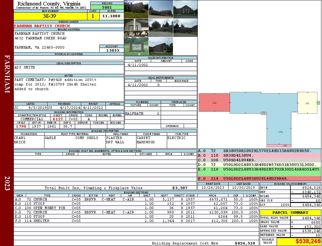
Task: Click the 4/11/2002 sales date entry
Action: point(138,65)
